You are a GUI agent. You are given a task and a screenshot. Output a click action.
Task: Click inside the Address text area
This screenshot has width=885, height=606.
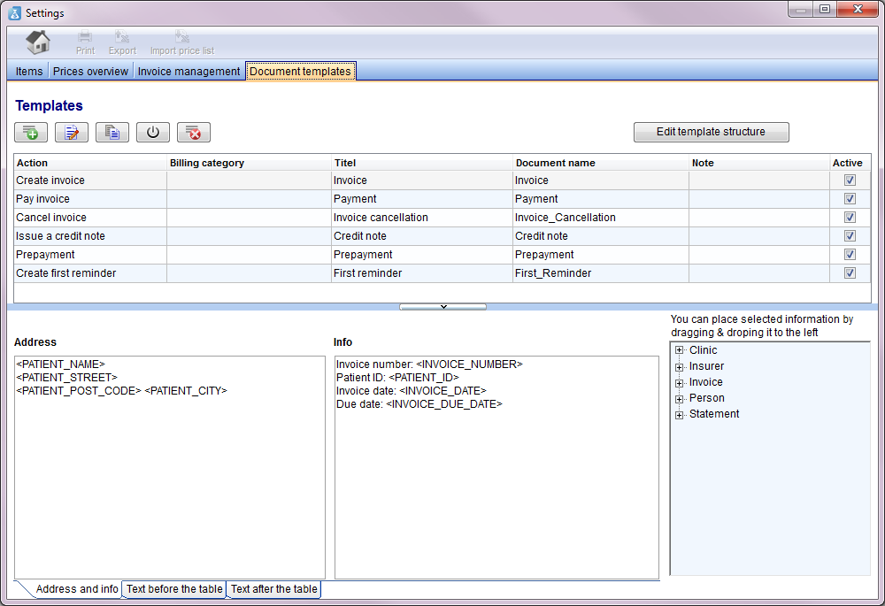(x=170, y=467)
